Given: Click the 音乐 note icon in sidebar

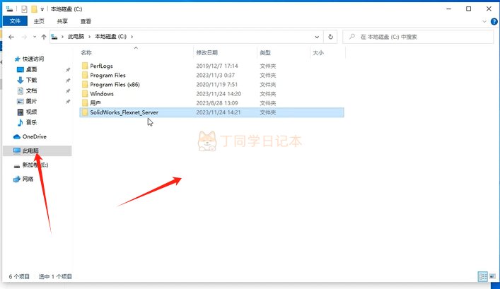Looking at the screenshot, I should [21, 122].
